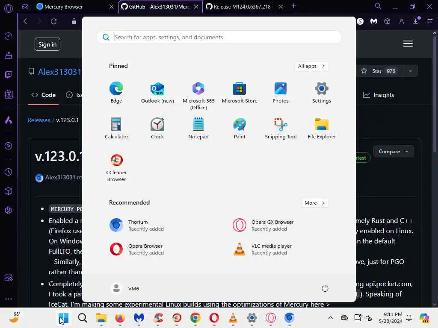Reload the current GitHub page

coord(53,21)
